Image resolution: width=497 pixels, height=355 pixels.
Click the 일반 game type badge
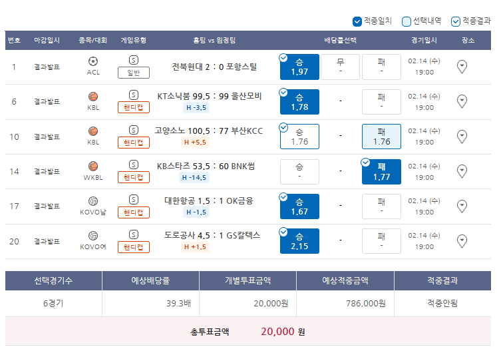134,73
